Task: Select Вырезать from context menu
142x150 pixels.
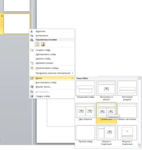Action: 52,31
